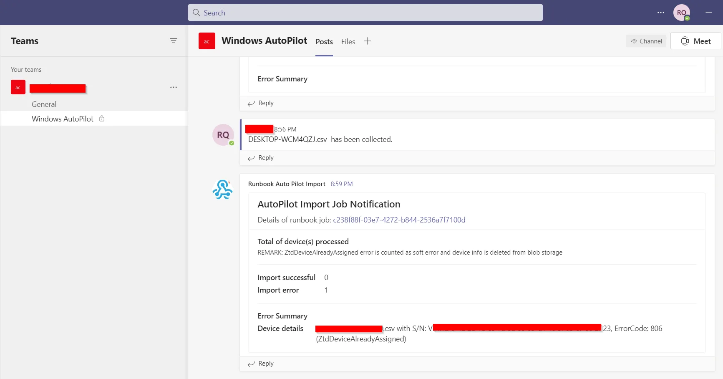723x379 pixels.
Task: Open the Teams filter icon
Action: (174, 40)
